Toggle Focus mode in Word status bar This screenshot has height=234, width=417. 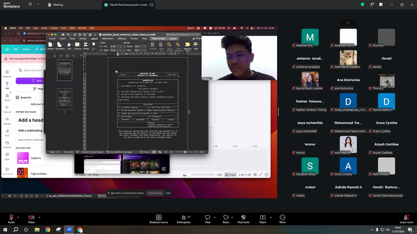point(145,152)
